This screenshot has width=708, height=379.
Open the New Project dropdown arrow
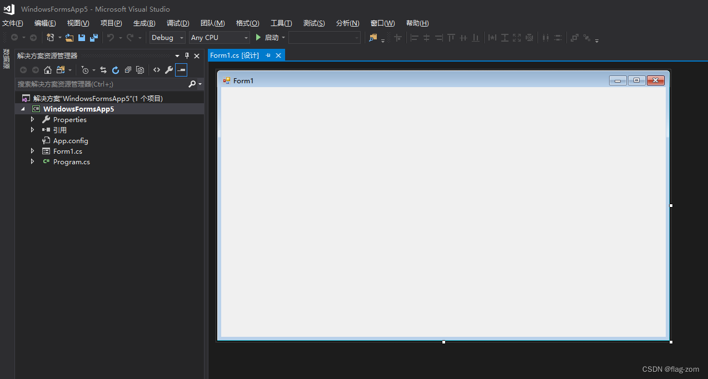59,38
